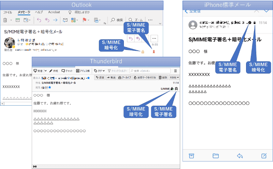Click 転送 forward button in Thunderbird
This screenshot has width=273, height=169.
point(111,77)
